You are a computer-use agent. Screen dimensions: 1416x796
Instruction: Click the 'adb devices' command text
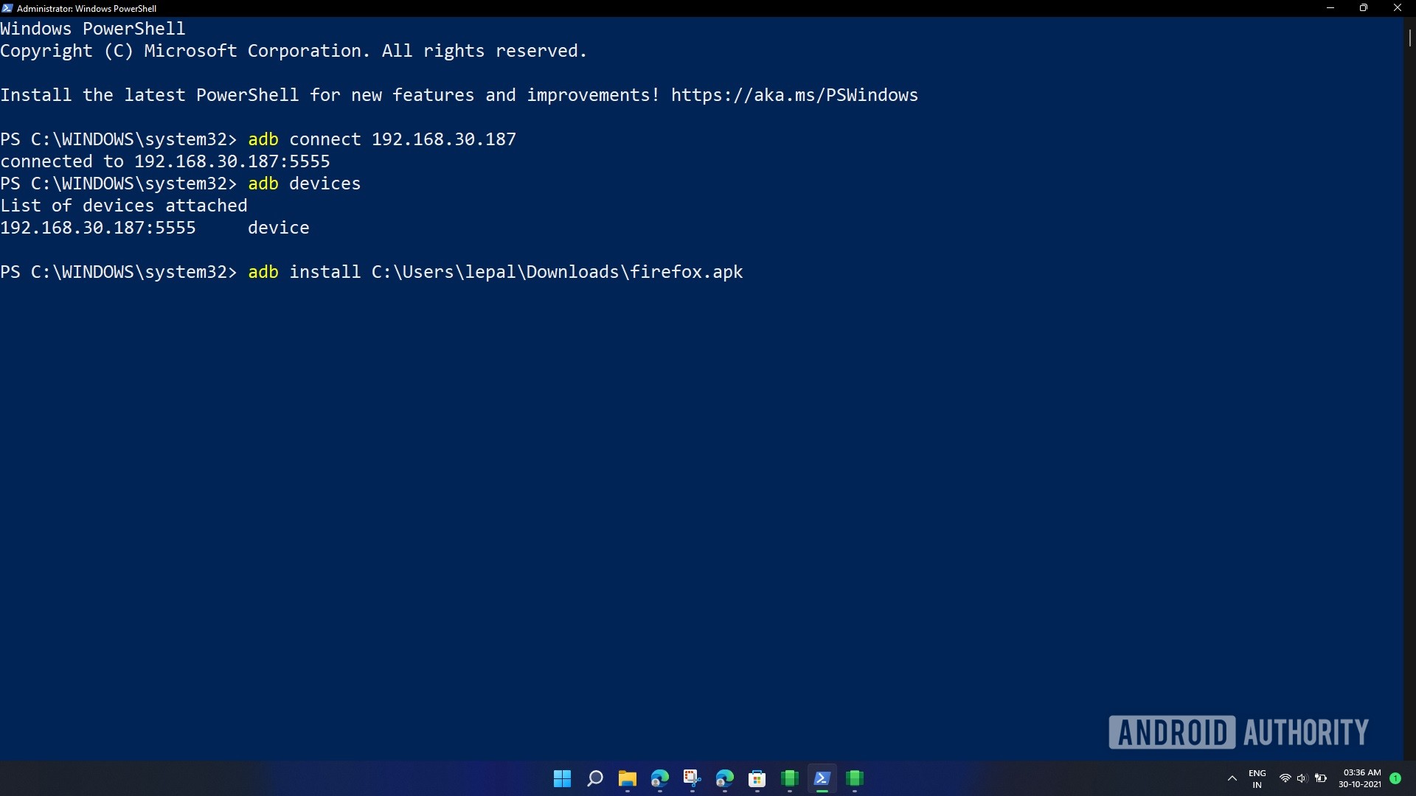(x=305, y=184)
